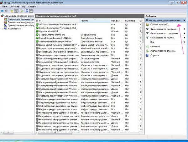Select Правила для входящих подключений in the tree
Image resolution: width=188 pixels, height=142 pixels.
(x=21, y=19)
